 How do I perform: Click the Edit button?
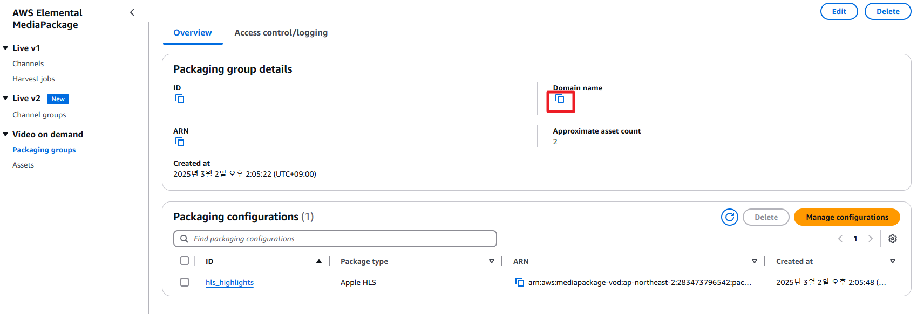coord(839,11)
